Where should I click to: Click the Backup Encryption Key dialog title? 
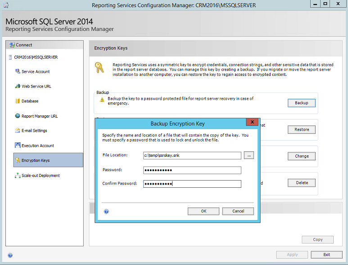point(177,124)
